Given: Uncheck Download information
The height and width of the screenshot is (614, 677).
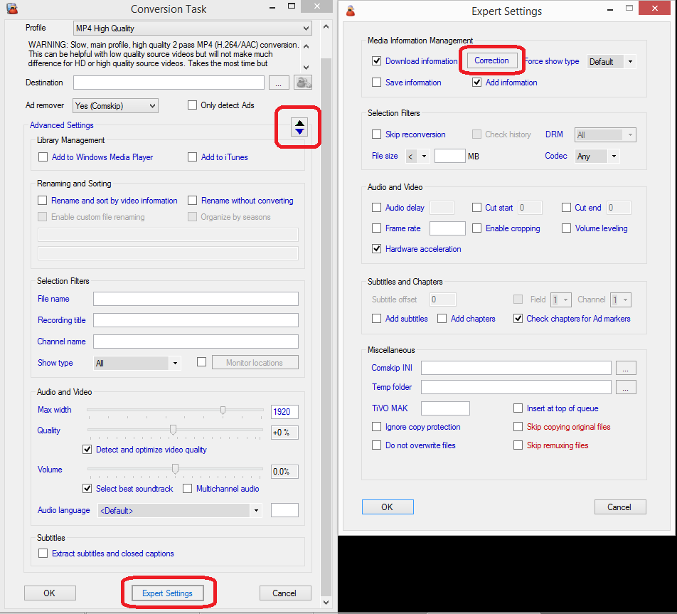Looking at the screenshot, I should click(376, 60).
